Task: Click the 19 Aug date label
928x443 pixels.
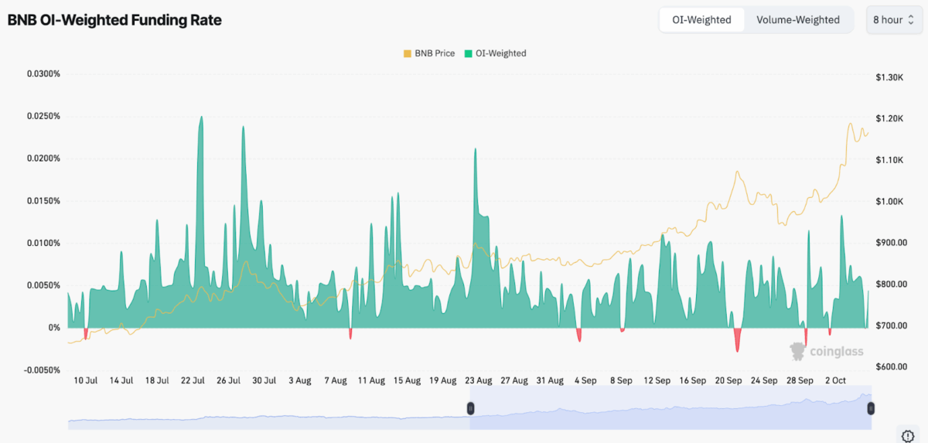Action: 443,380
